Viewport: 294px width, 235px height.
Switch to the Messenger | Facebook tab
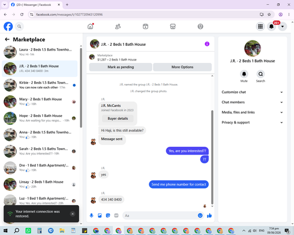tap(36, 5)
